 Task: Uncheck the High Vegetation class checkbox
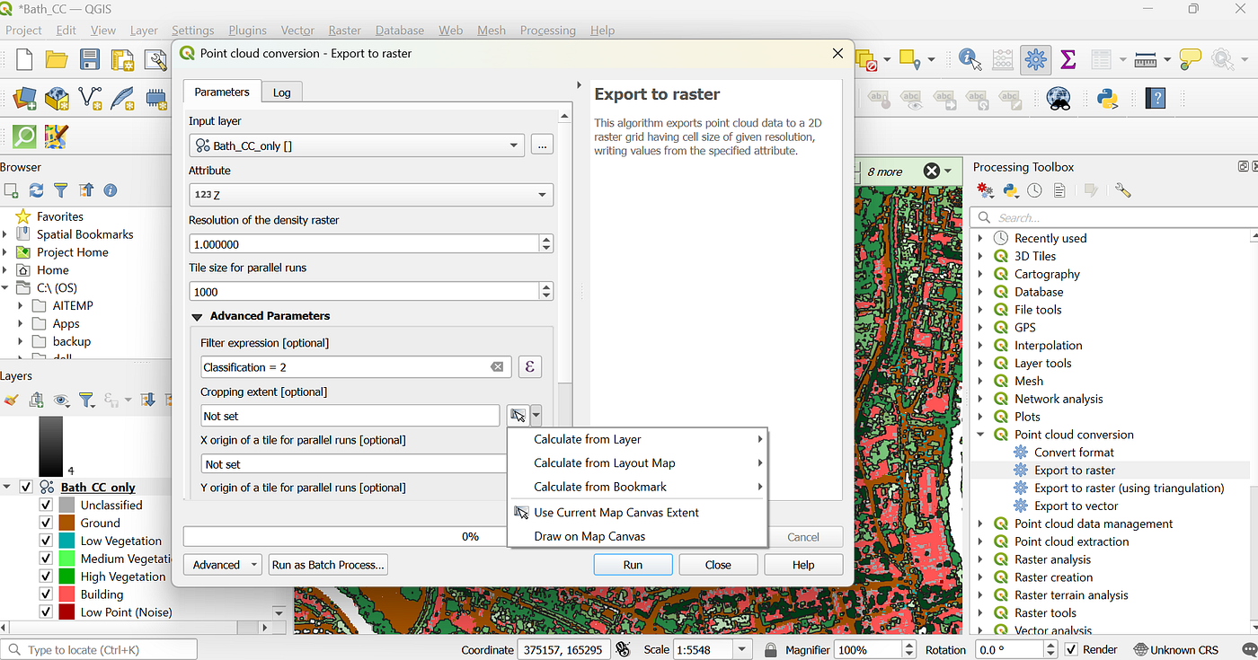pos(46,576)
